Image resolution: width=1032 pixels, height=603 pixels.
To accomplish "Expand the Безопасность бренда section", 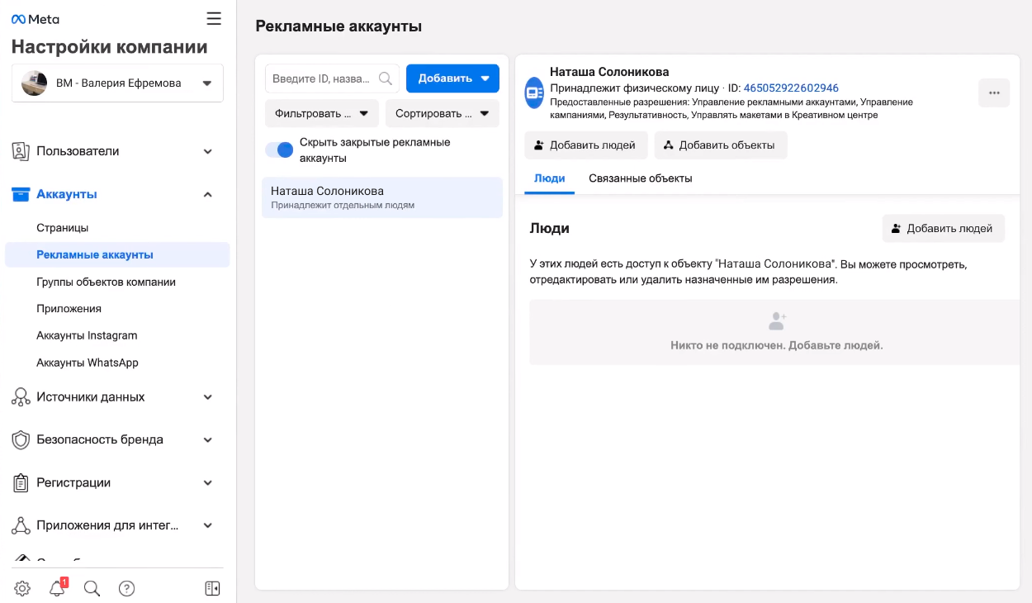I will click(208, 439).
